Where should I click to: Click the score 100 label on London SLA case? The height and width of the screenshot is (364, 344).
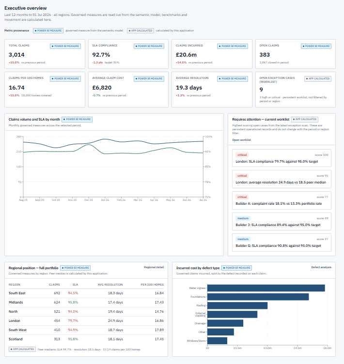(321, 155)
